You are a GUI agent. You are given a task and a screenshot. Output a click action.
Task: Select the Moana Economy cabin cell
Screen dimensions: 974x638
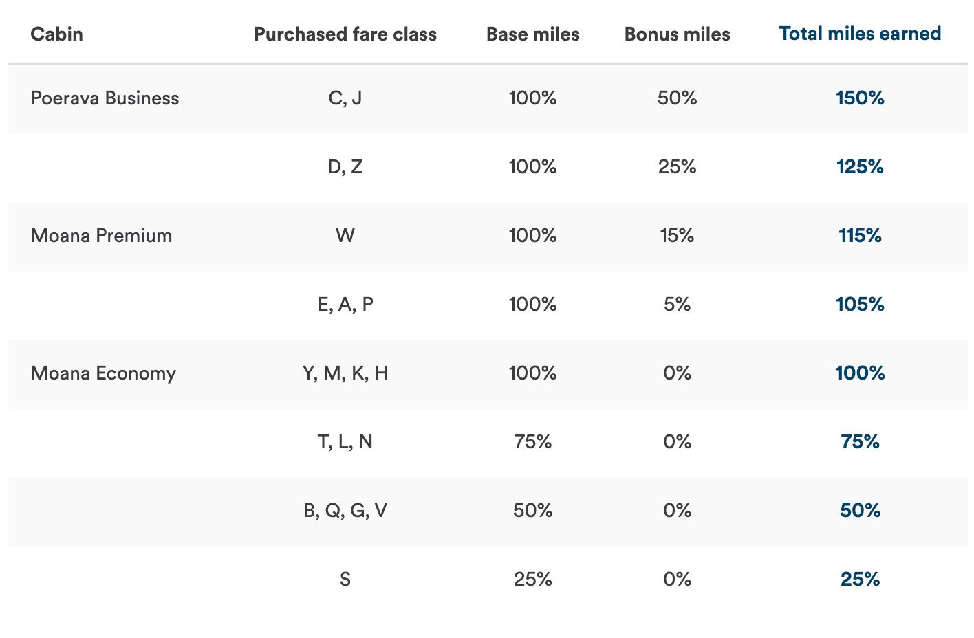[103, 373]
